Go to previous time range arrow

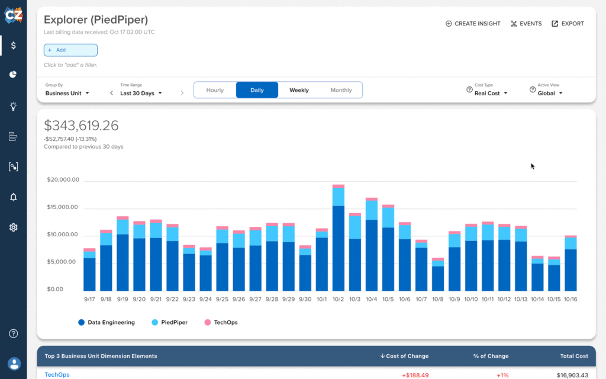point(112,93)
